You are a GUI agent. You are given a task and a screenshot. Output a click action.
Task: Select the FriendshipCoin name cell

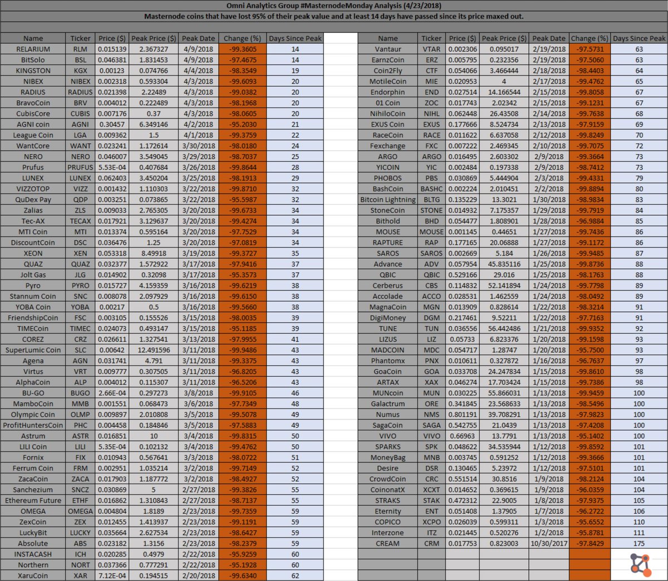[33, 318]
